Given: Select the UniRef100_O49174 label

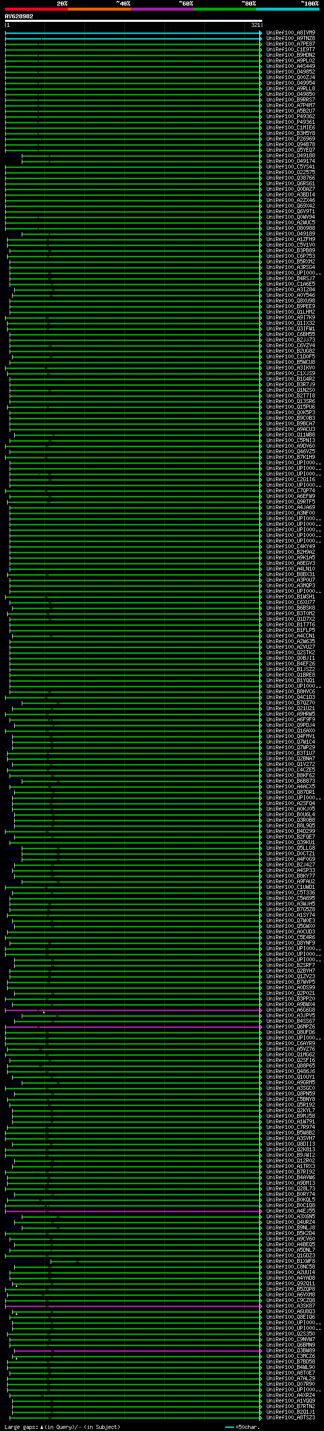Looking at the screenshot, I should coord(291,161).
